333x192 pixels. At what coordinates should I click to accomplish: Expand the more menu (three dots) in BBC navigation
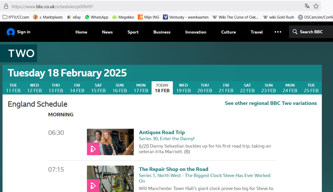278,32
